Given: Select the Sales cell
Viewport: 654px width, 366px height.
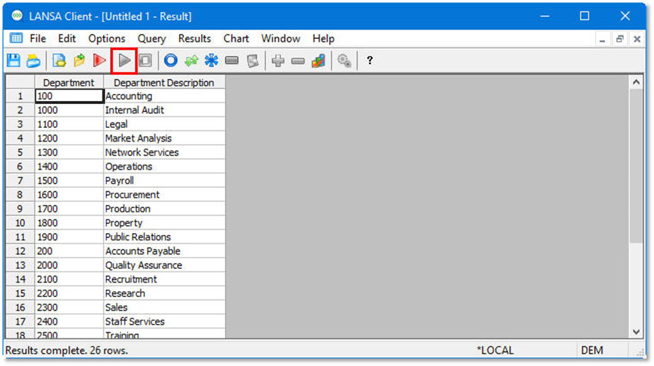Looking at the screenshot, I should 164,307.
